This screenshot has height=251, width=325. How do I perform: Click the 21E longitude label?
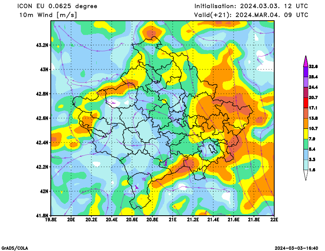[173, 220]
